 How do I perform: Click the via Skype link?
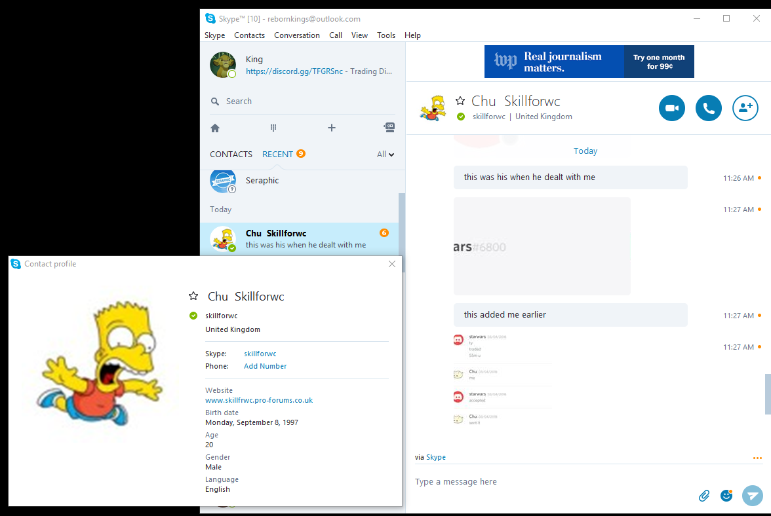tap(435, 457)
